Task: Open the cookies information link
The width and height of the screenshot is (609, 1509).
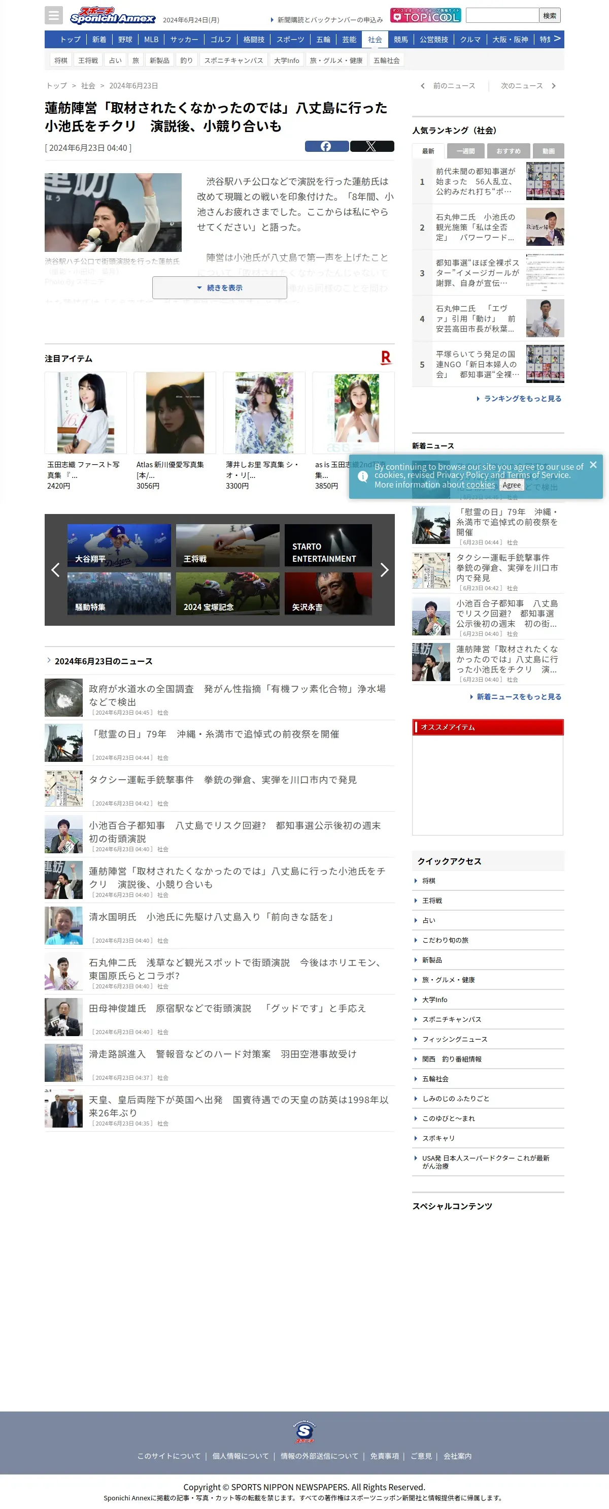Action: tap(480, 485)
